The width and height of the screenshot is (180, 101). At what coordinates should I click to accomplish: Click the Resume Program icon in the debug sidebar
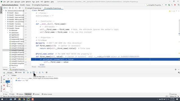(x=4, y=79)
